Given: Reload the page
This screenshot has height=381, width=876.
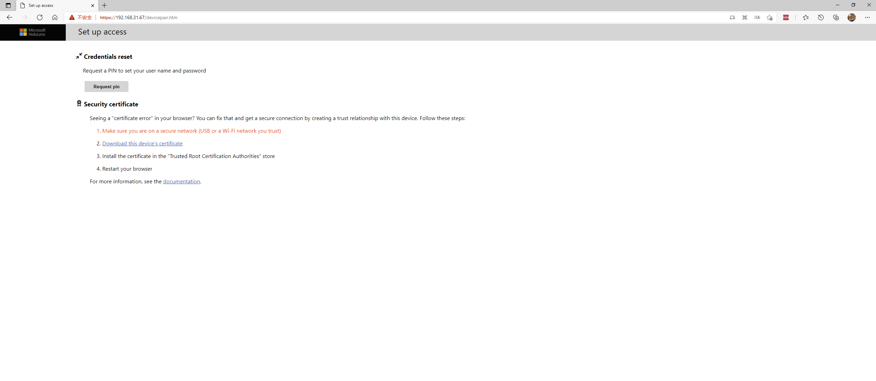Looking at the screenshot, I should (x=40, y=17).
